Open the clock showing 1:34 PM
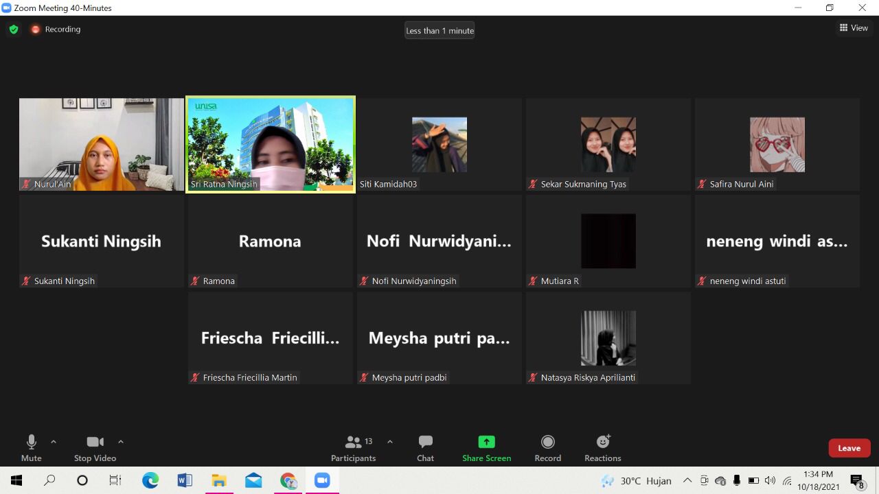 click(x=818, y=481)
